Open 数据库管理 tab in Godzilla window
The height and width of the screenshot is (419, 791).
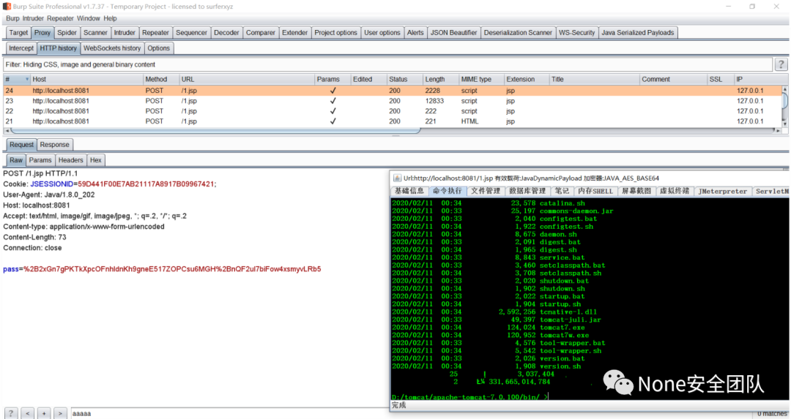coord(527,192)
